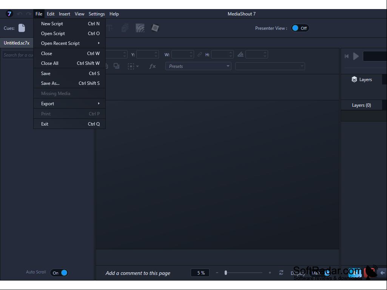Switch to the Untitled.sc7x script tab
Viewport: 387px width, 290px height.
pyautogui.click(x=17, y=43)
